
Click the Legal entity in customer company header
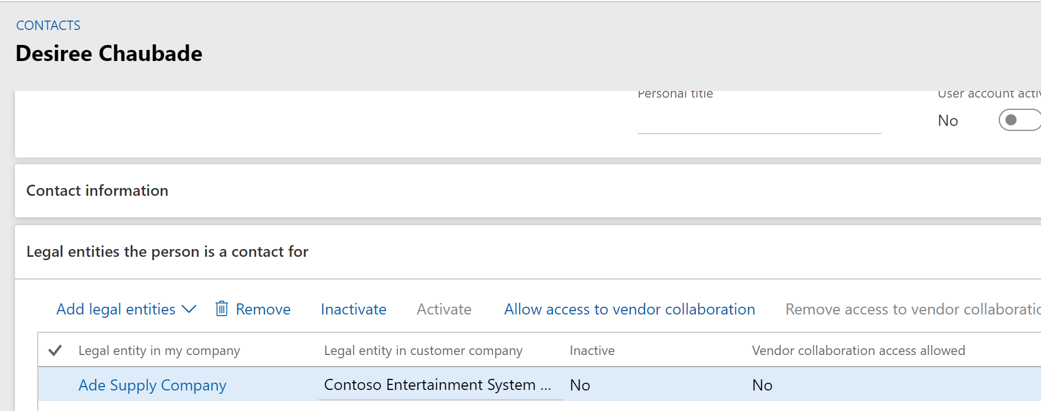pos(423,351)
